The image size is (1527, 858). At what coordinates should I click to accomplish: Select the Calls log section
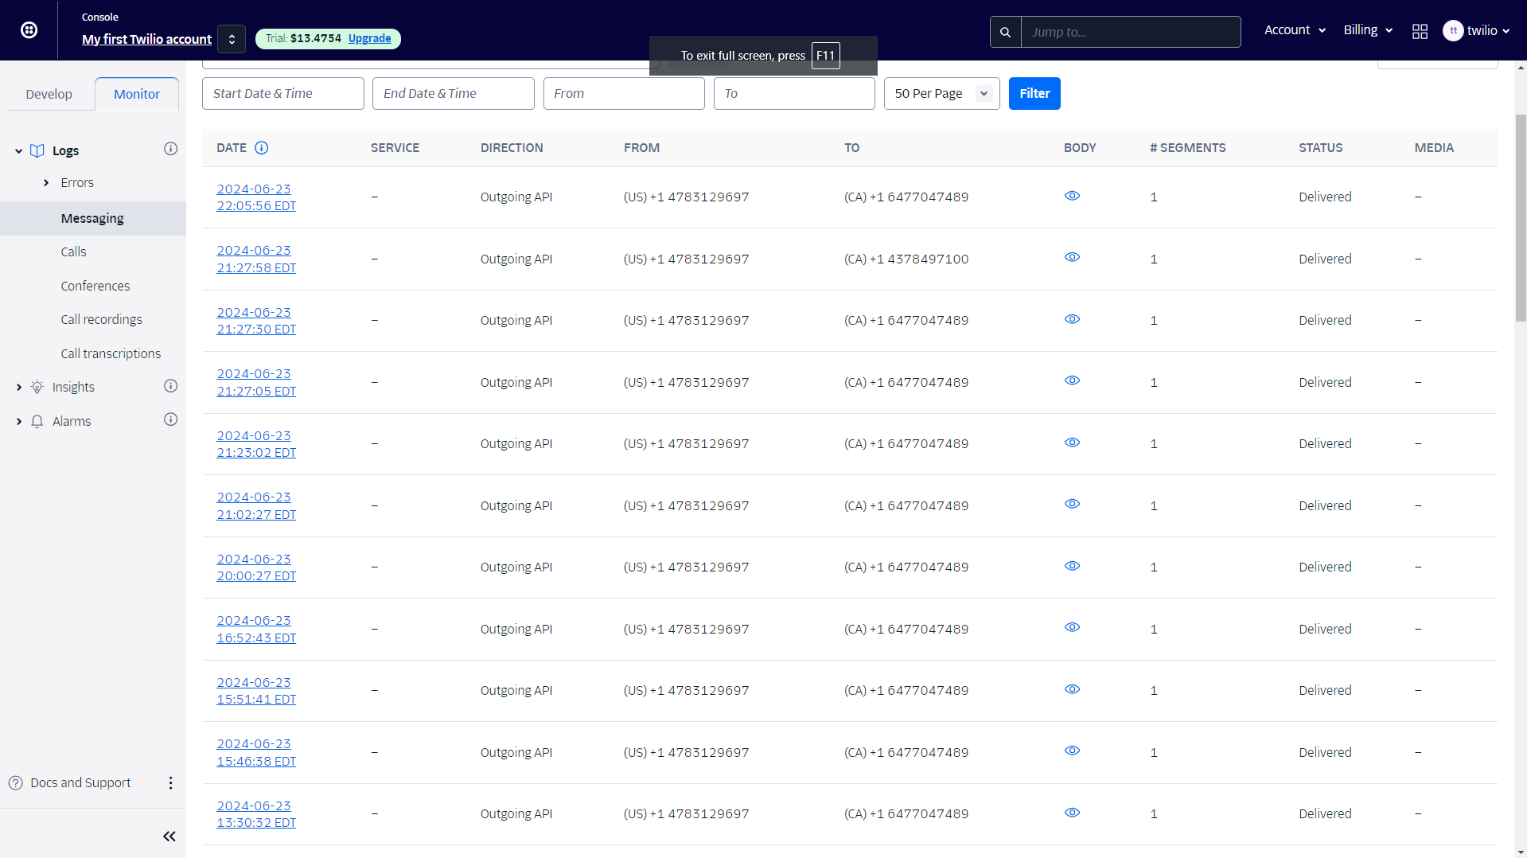tap(73, 252)
